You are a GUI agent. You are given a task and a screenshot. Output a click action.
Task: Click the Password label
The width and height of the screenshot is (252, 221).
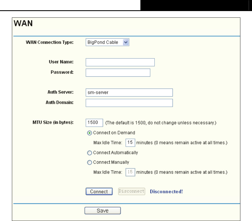(62, 72)
